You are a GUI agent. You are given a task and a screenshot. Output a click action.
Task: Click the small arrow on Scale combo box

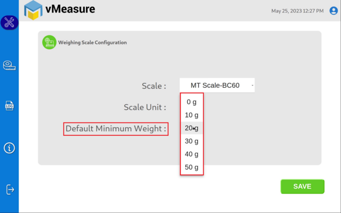pyautogui.click(x=252, y=85)
